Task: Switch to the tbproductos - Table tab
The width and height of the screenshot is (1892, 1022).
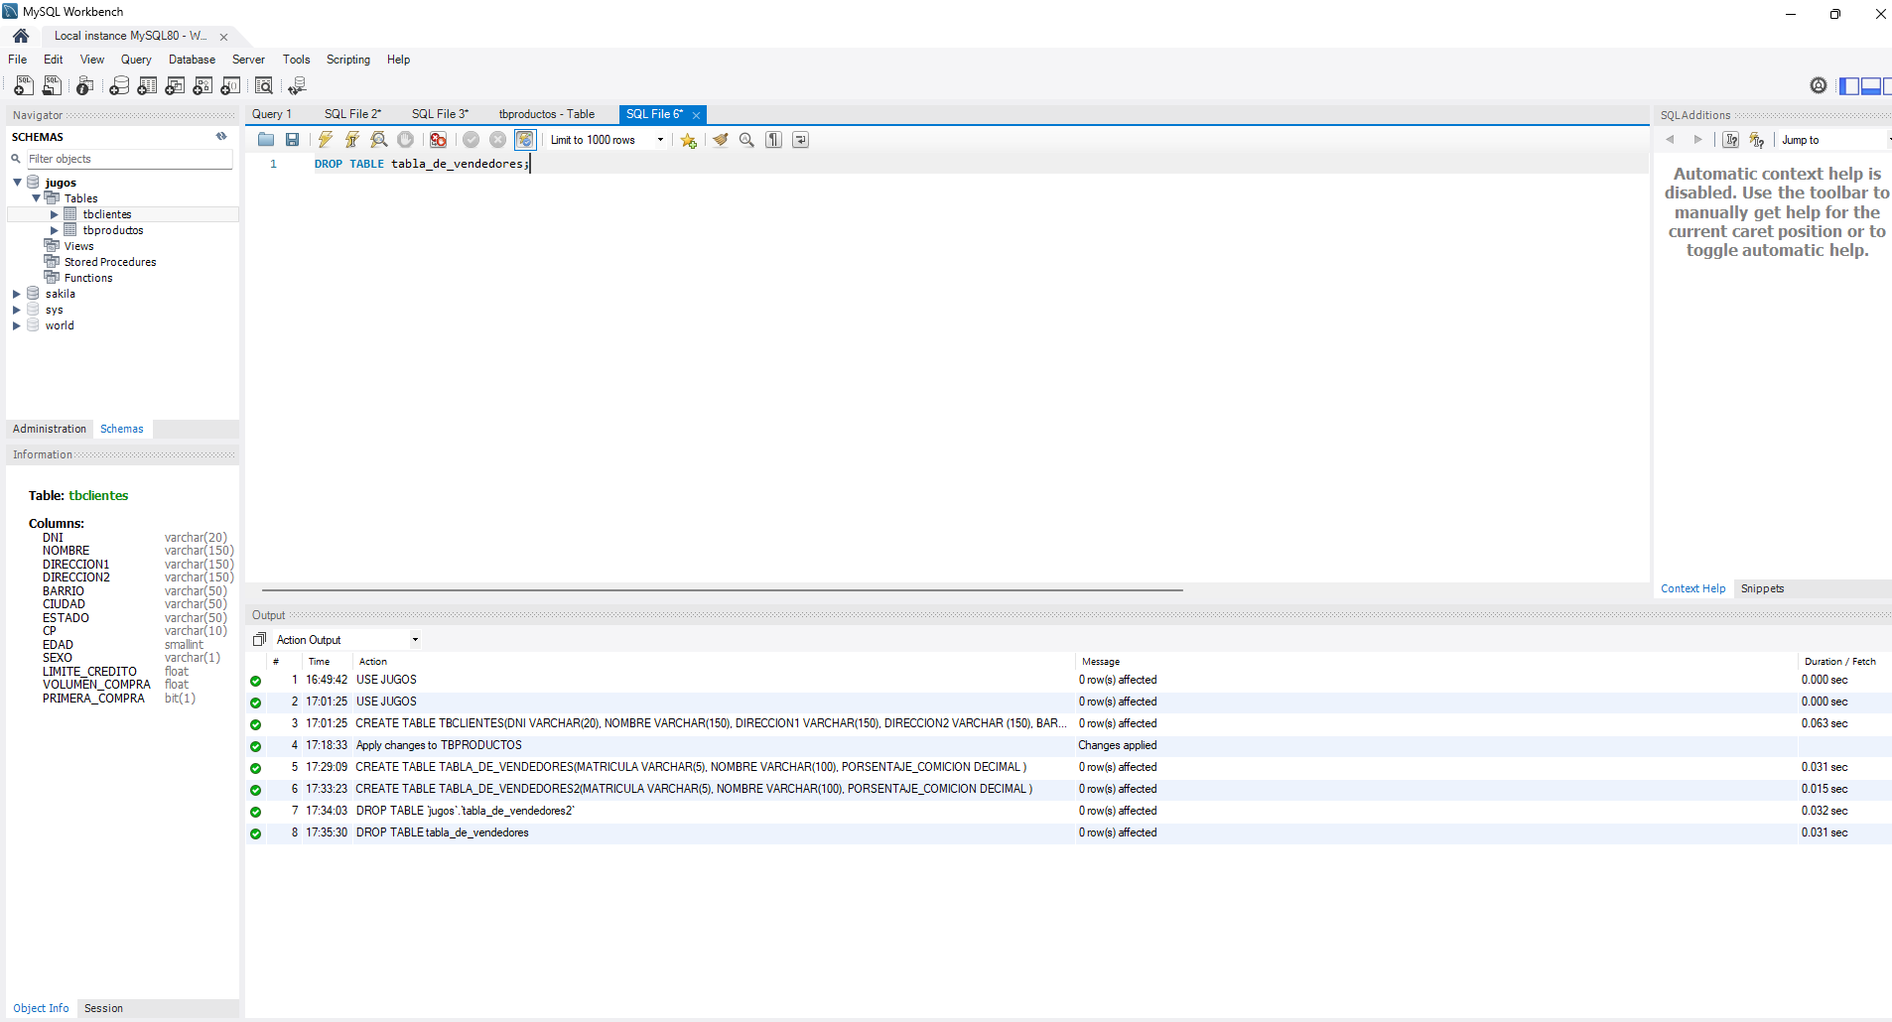Action: coord(547,114)
